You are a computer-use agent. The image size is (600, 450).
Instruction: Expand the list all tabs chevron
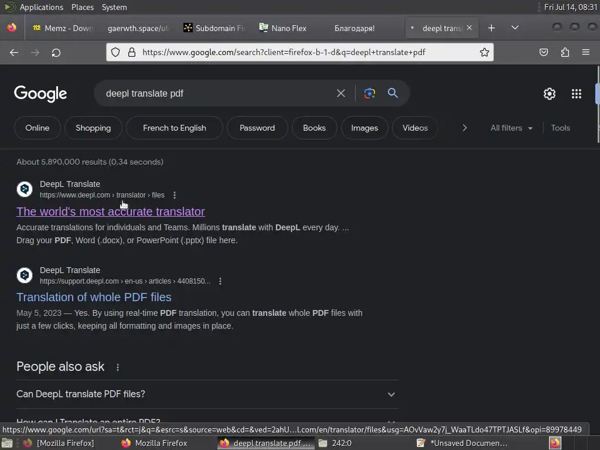[x=515, y=28]
